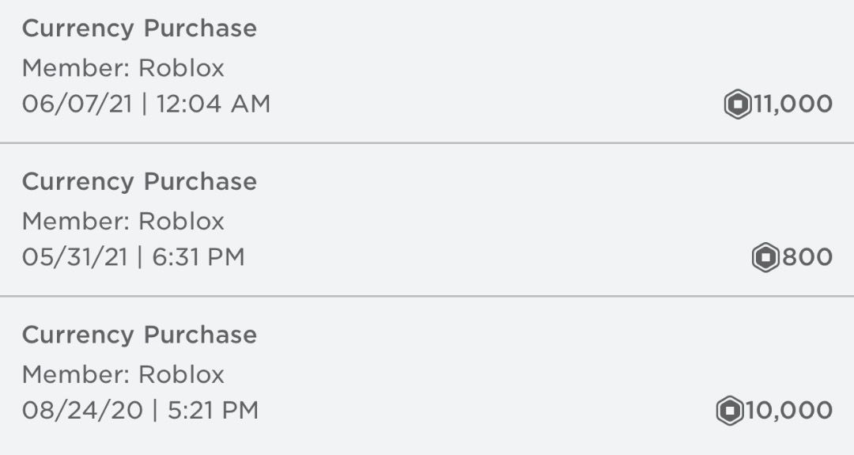
Task: Click Roblox member name in 05/31/21 transaction
Action: click(x=181, y=222)
